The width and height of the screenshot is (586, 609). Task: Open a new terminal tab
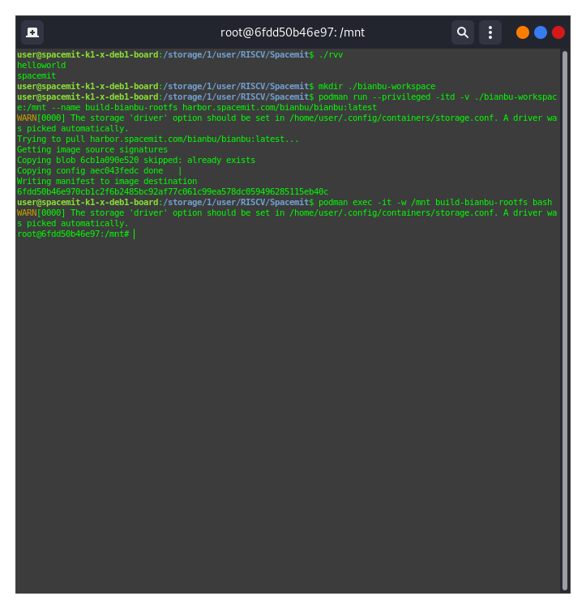click(32, 32)
